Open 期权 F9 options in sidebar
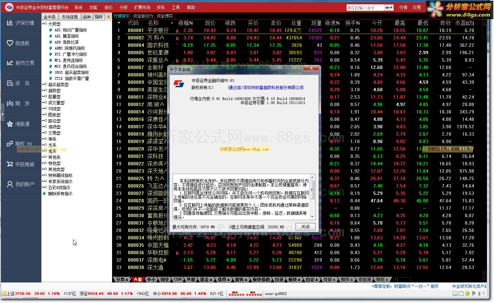Image resolution: width=494 pixels, height=303 pixels. click(21, 144)
